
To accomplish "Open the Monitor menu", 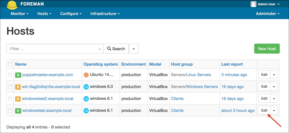I will 19,14.
